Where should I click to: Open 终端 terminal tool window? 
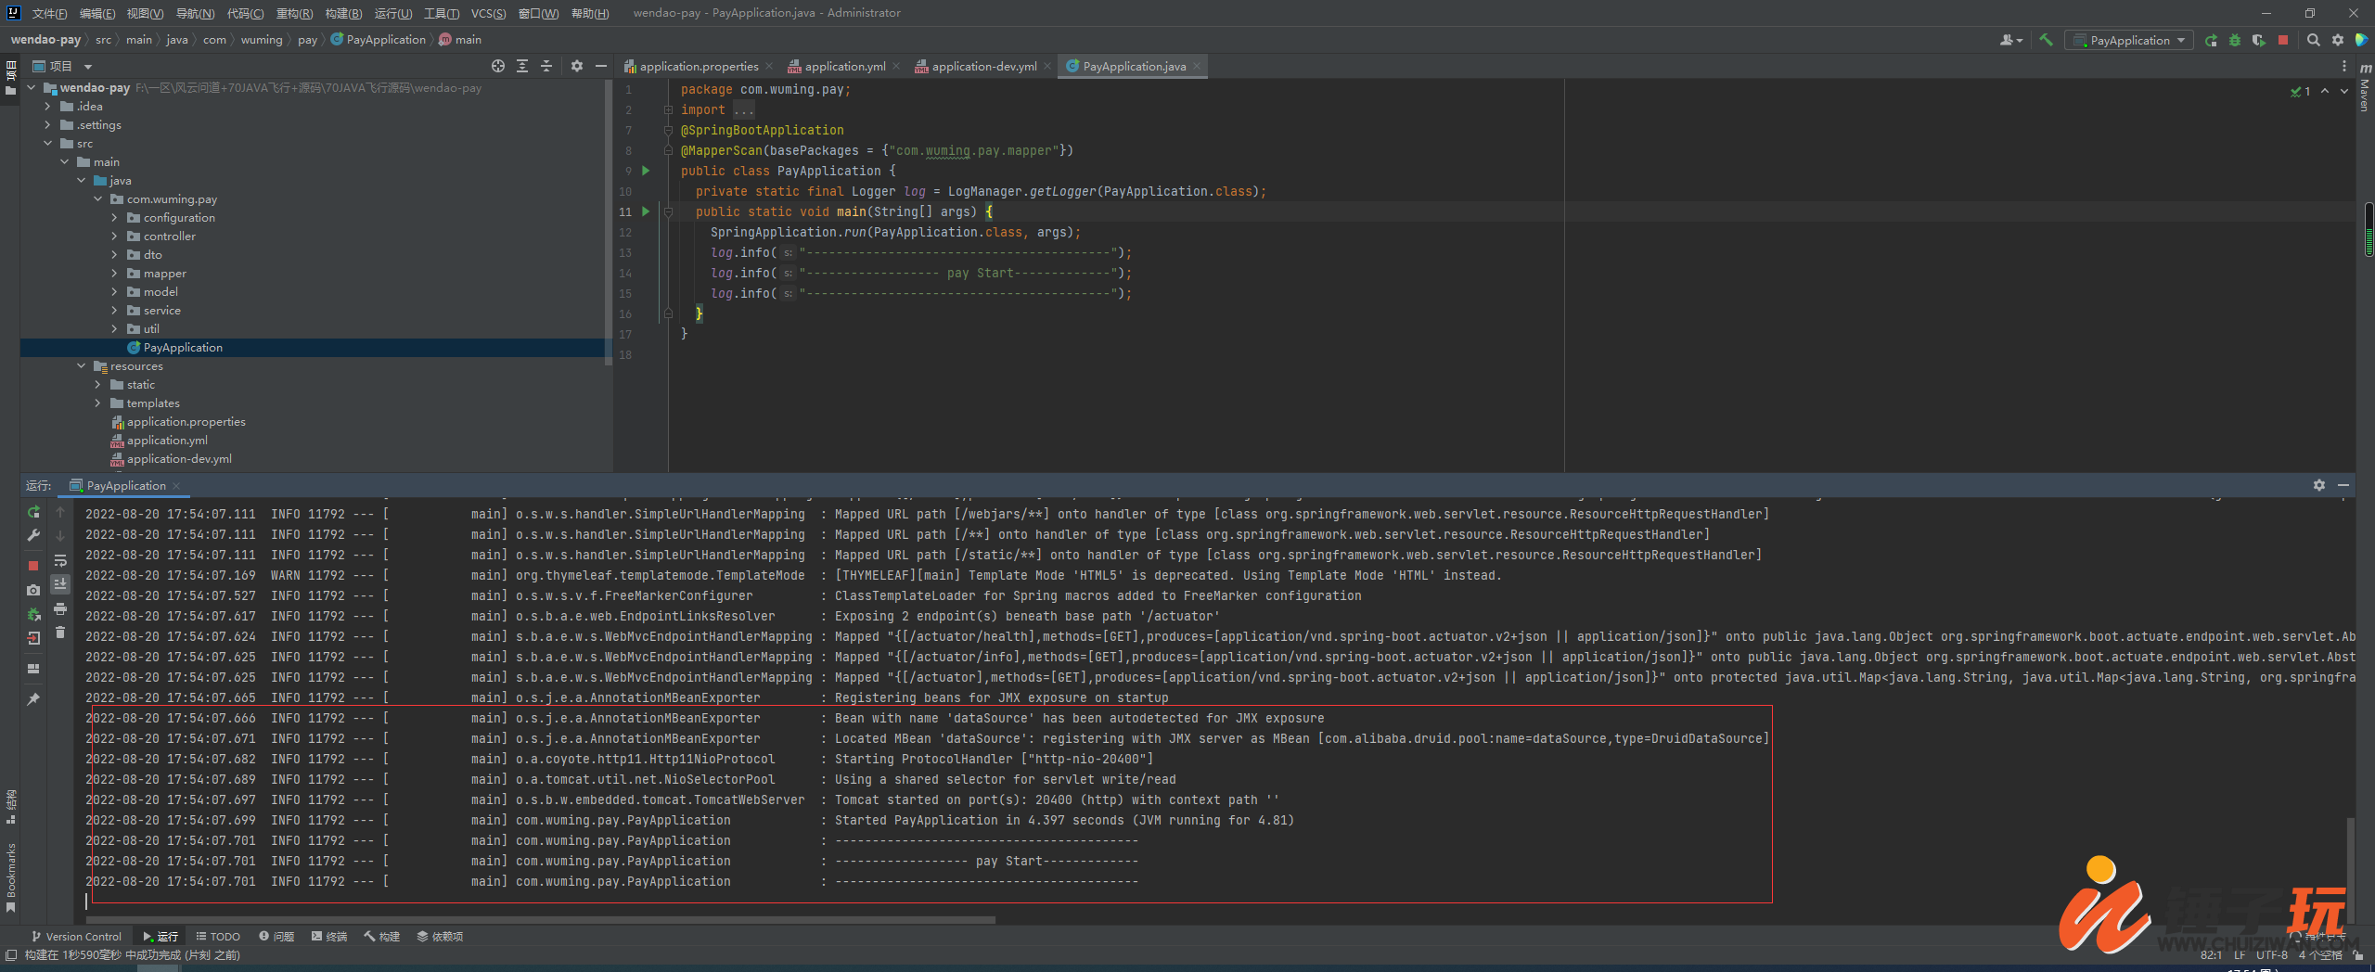(x=329, y=937)
